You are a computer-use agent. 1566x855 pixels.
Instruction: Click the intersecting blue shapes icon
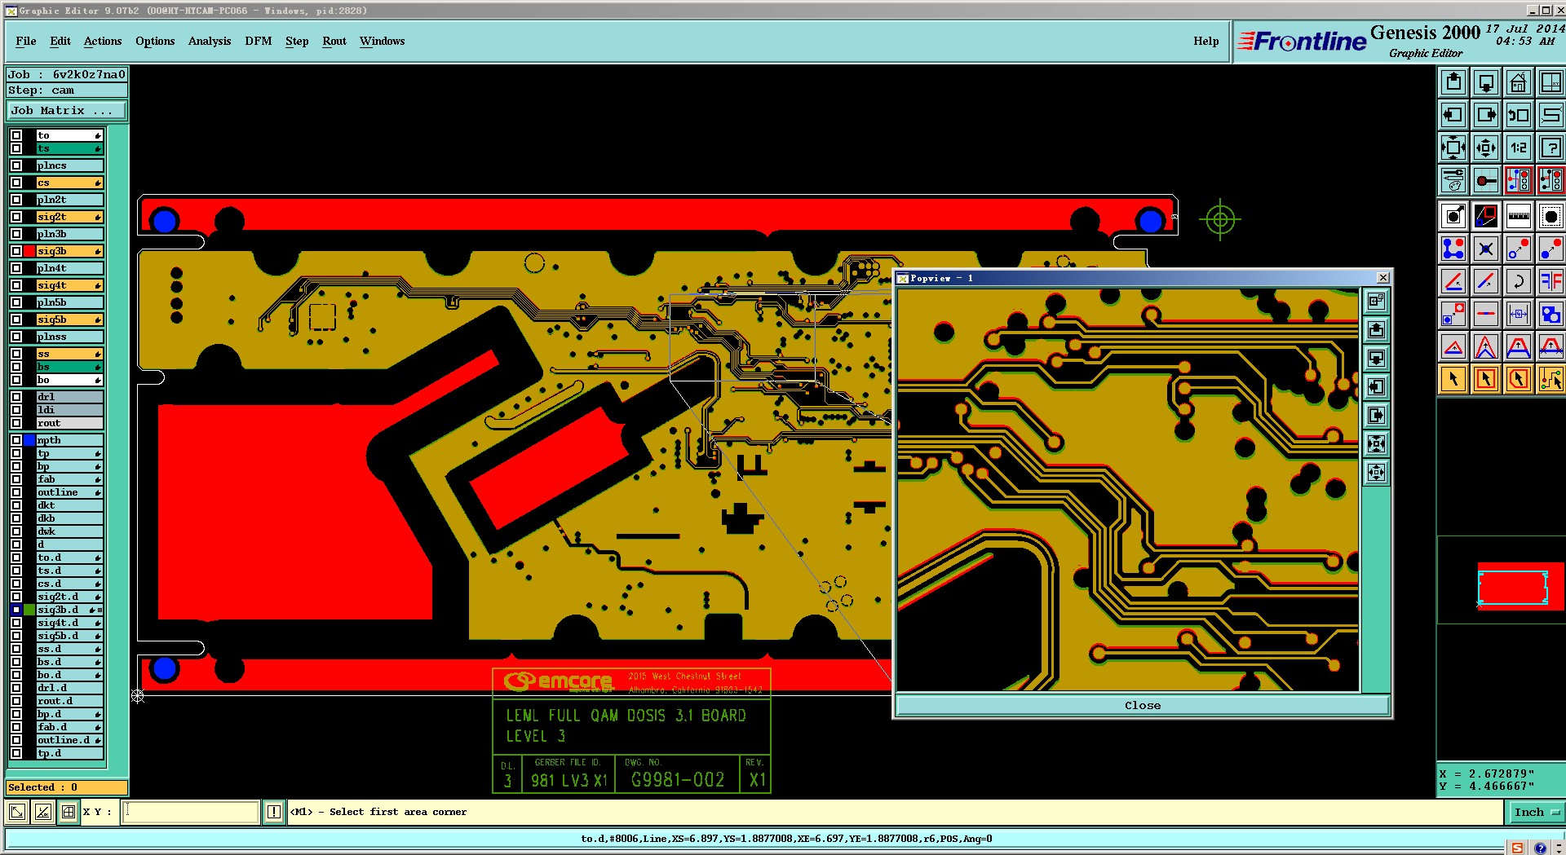(x=1551, y=314)
